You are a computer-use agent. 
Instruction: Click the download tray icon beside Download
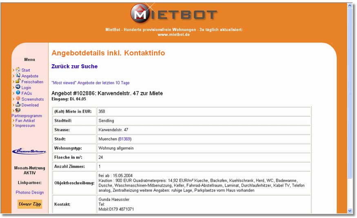coord(18,104)
